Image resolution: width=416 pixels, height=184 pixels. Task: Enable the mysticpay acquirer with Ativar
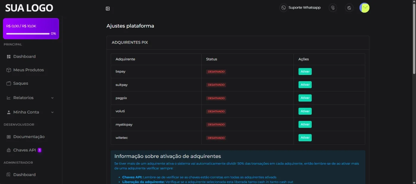(305, 124)
